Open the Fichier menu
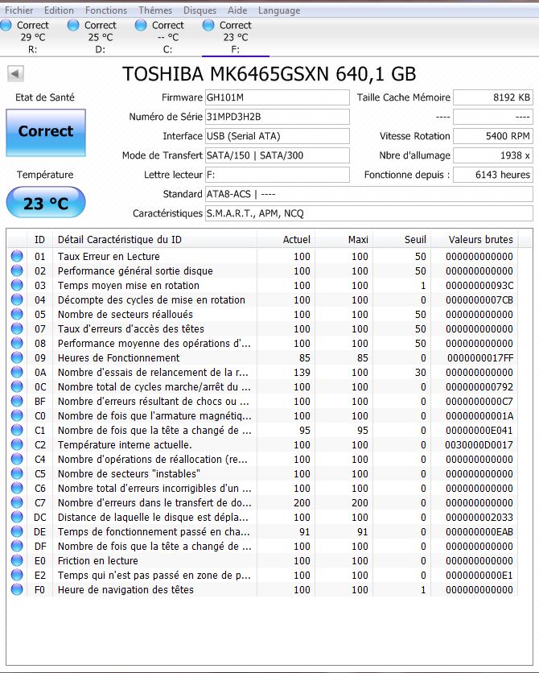The width and height of the screenshot is (539, 673). pyautogui.click(x=19, y=10)
